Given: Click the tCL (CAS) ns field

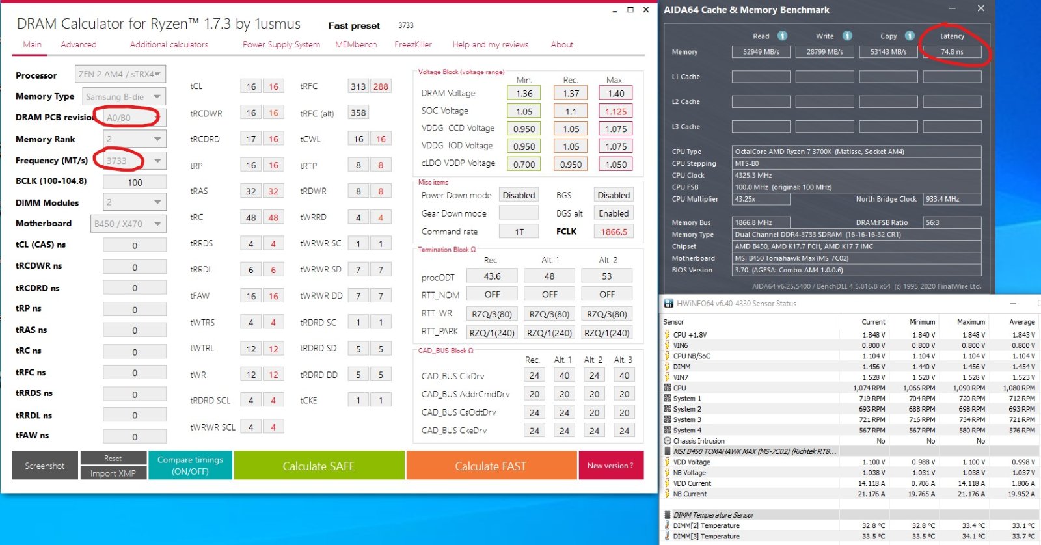Looking at the screenshot, I should click(x=135, y=246).
